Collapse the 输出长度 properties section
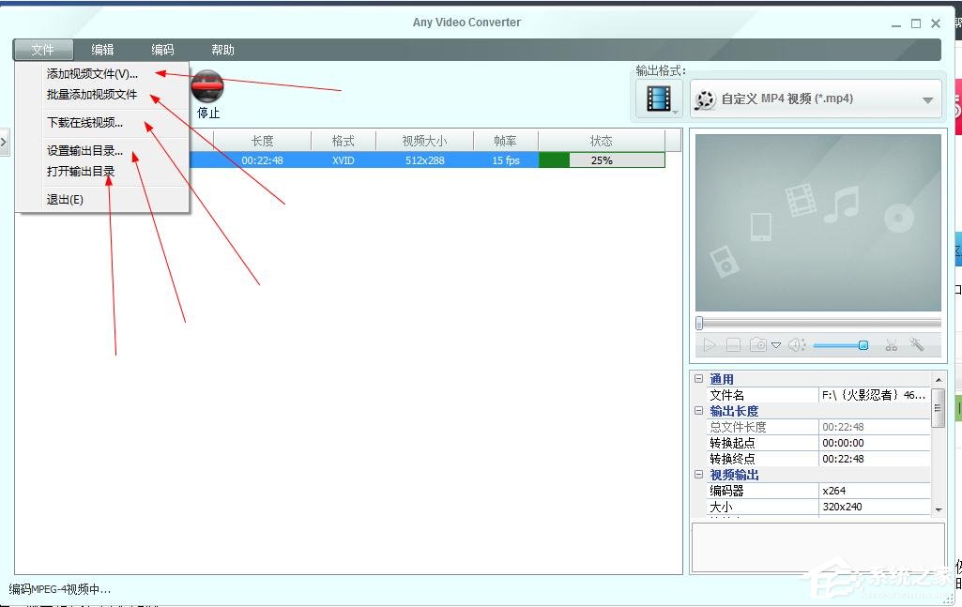This screenshot has height=607, width=962. tap(697, 410)
